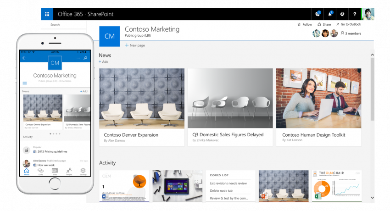The width and height of the screenshot is (390, 211).
Task: Open Q3 Domestic Sales Figures Delayed headline
Action: pos(228,135)
